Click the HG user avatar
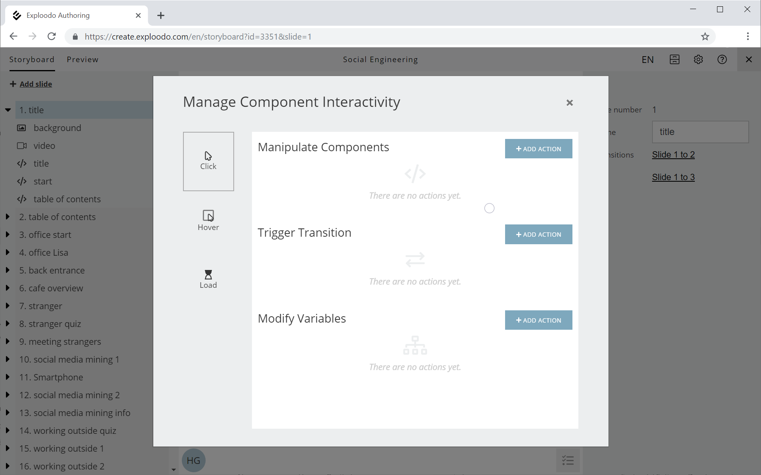761x475 pixels. pos(193,460)
